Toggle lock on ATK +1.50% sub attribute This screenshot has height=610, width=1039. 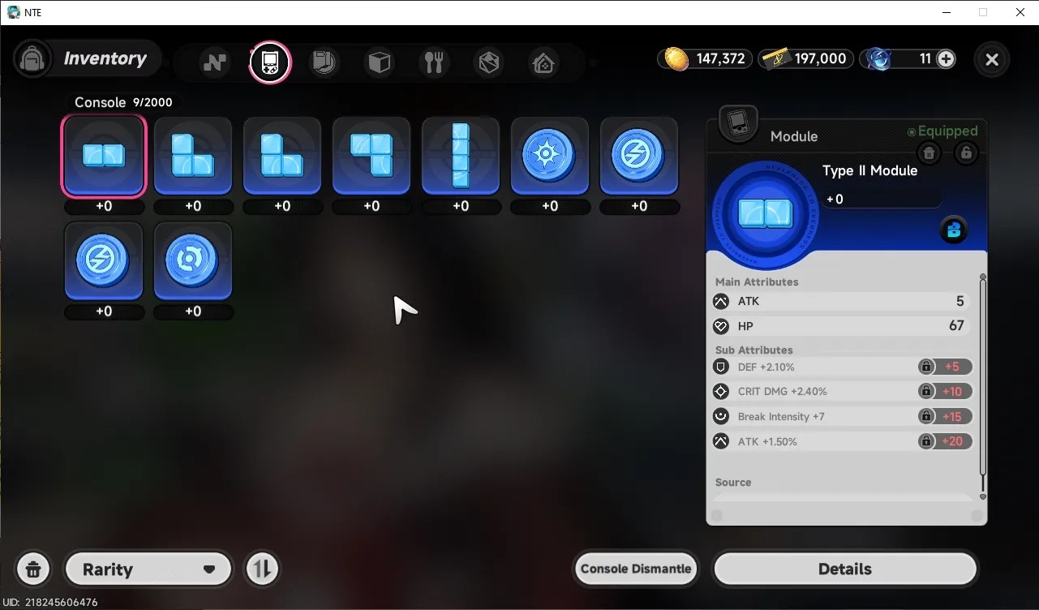pyautogui.click(x=925, y=441)
